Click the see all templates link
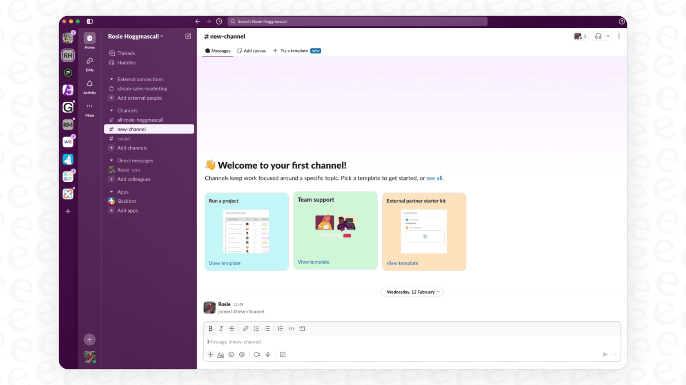This screenshot has height=385, width=686. pyautogui.click(x=434, y=178)
